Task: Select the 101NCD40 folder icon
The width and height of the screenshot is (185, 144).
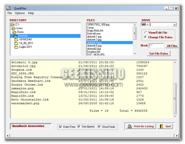Action: coord(16,40)
